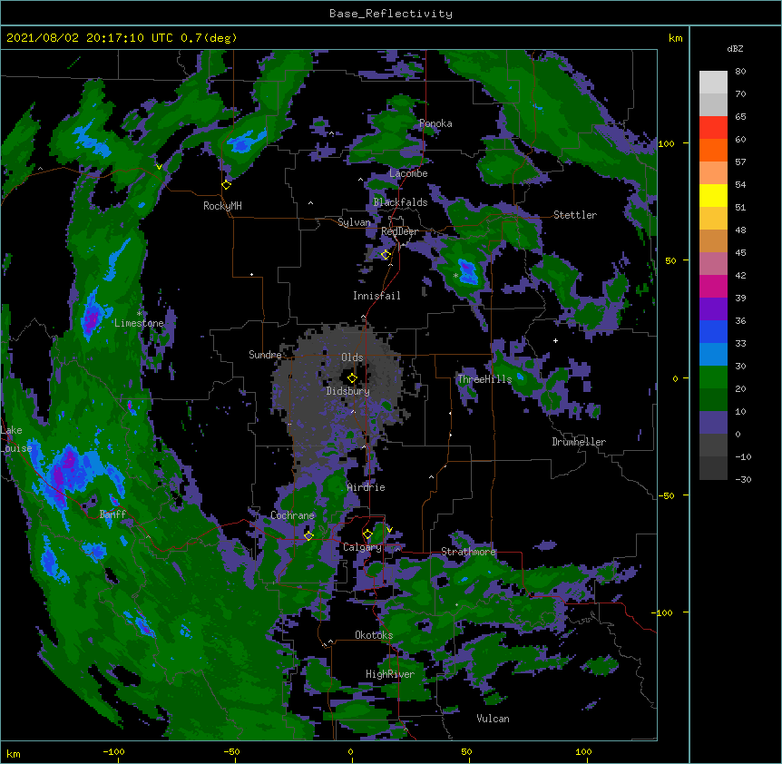
Task: Click the Lake Louise label at left edge
Action: [x=15, y=439]
